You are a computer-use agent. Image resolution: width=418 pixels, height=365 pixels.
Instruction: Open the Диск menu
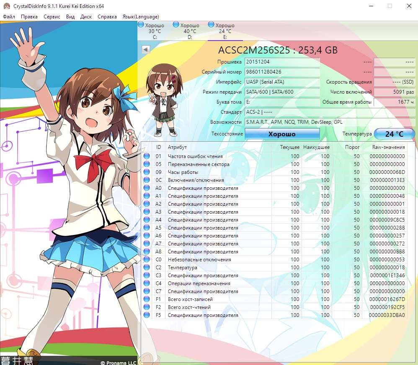(86, 16)
